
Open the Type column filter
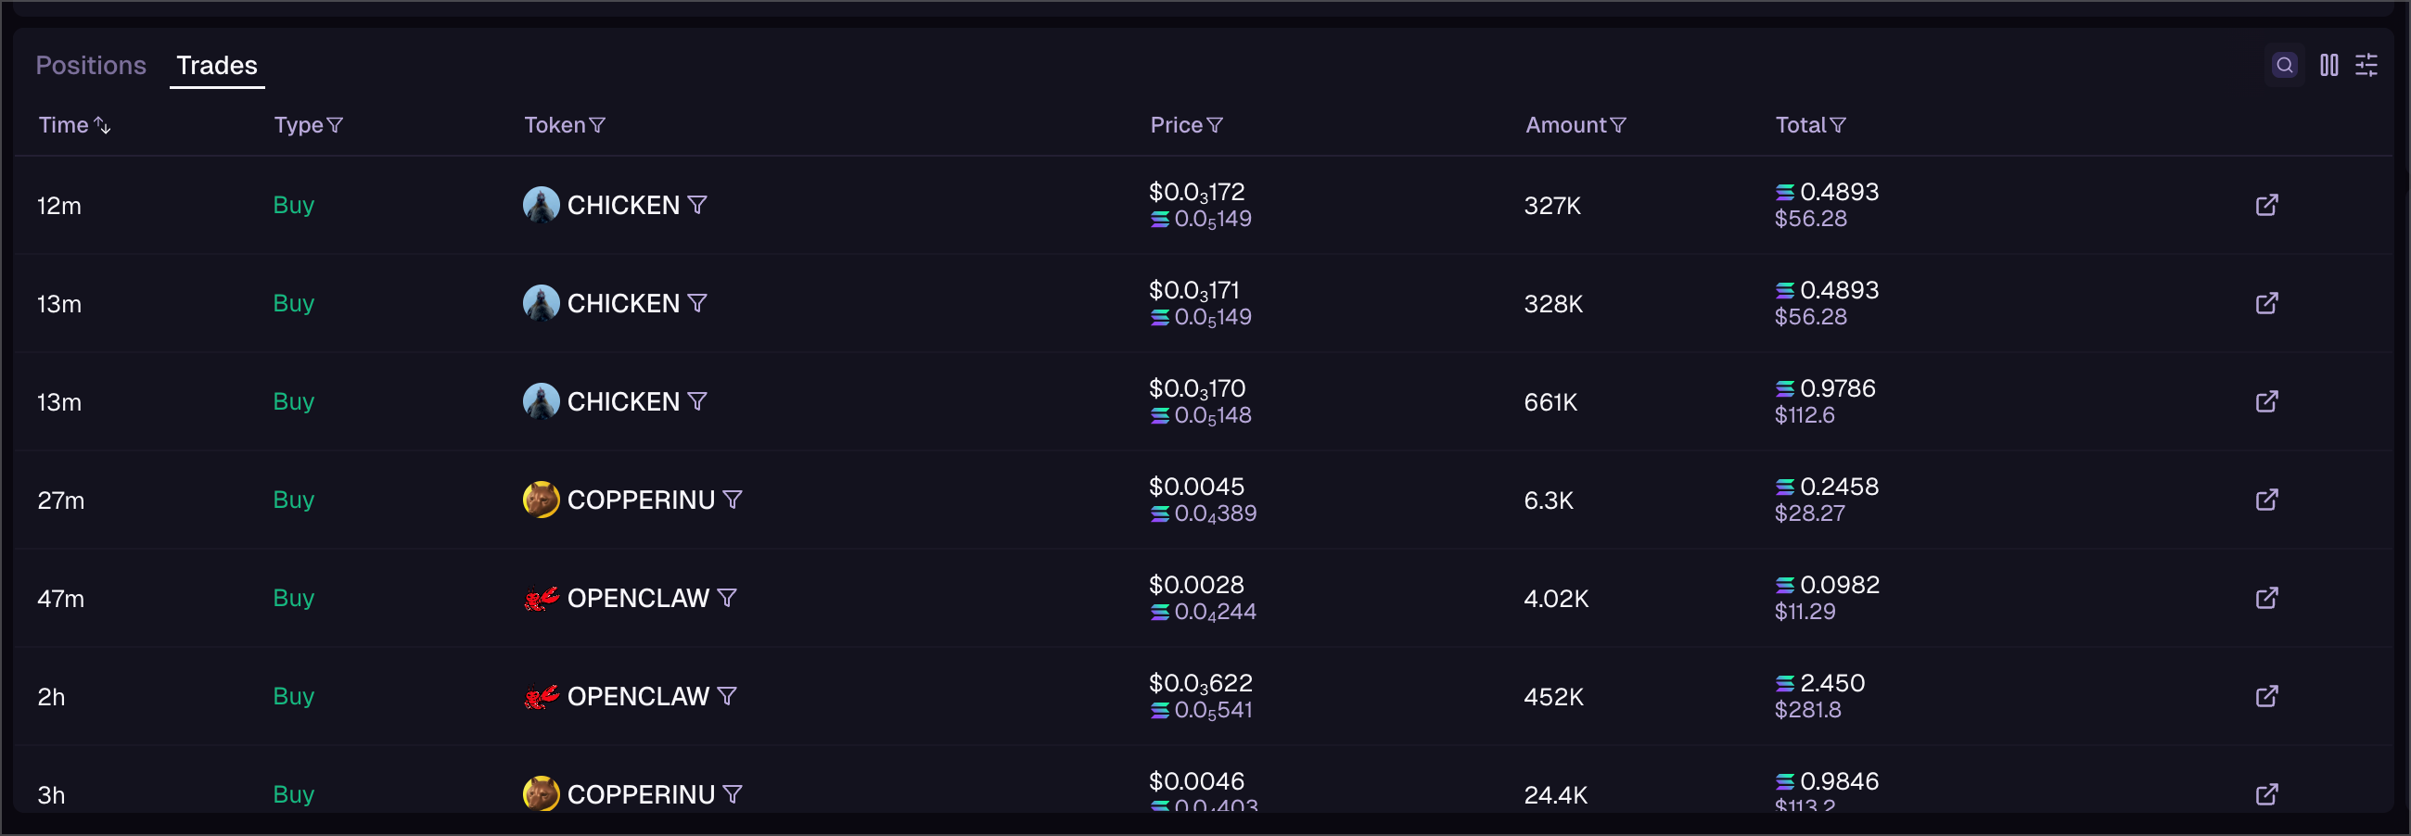pos(335,125)
